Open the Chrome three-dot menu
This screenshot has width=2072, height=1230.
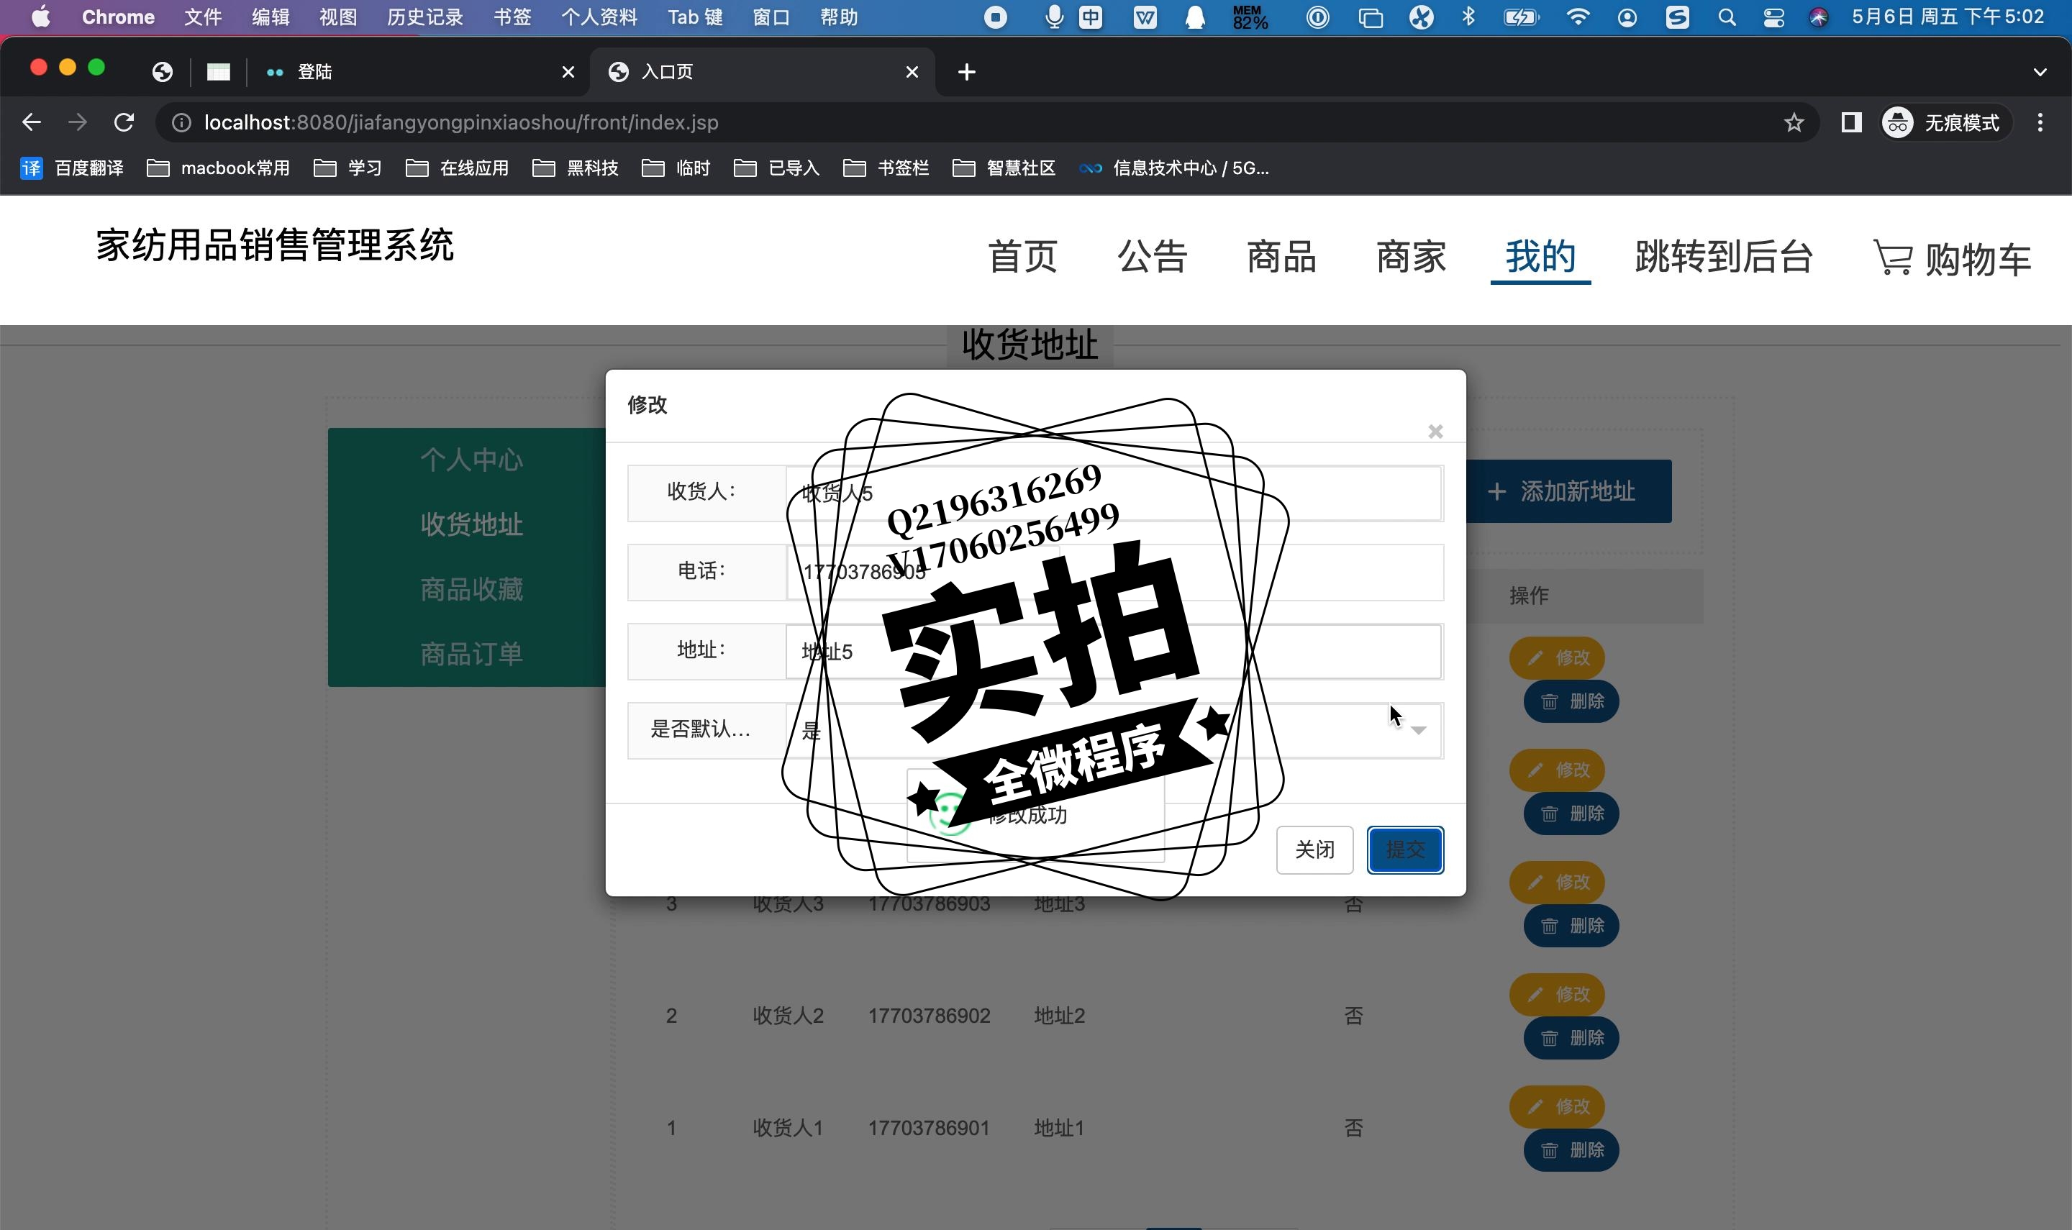[2040, 123]
